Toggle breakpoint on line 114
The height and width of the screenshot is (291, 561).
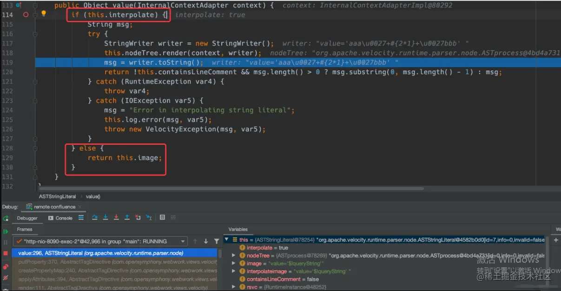click(x=26, y=15)
